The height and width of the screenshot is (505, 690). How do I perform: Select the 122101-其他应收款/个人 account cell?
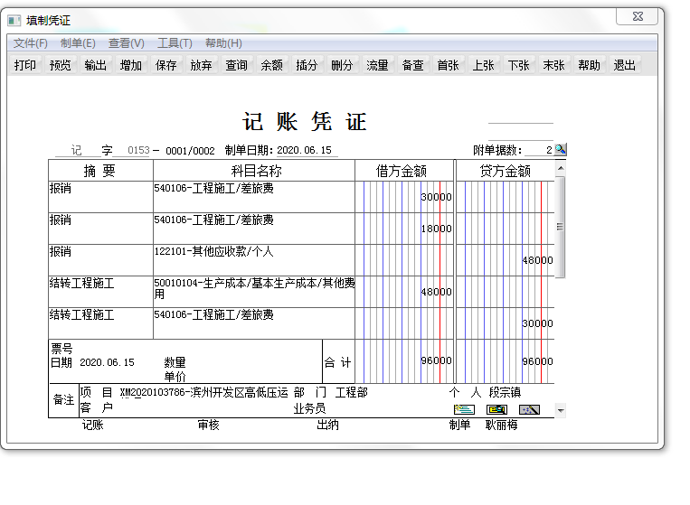coord(254,260)
